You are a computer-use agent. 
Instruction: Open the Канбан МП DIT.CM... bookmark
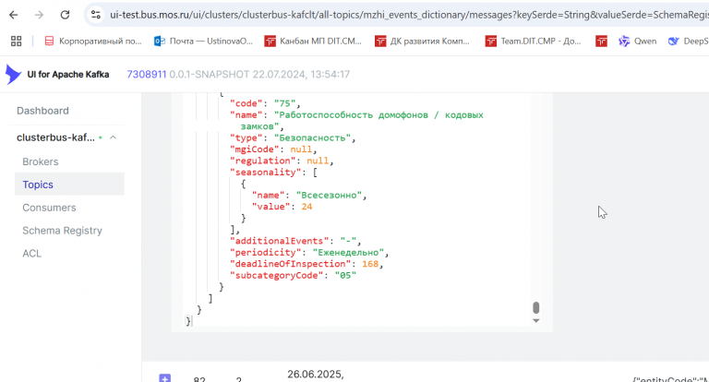[x=313, y=42]
